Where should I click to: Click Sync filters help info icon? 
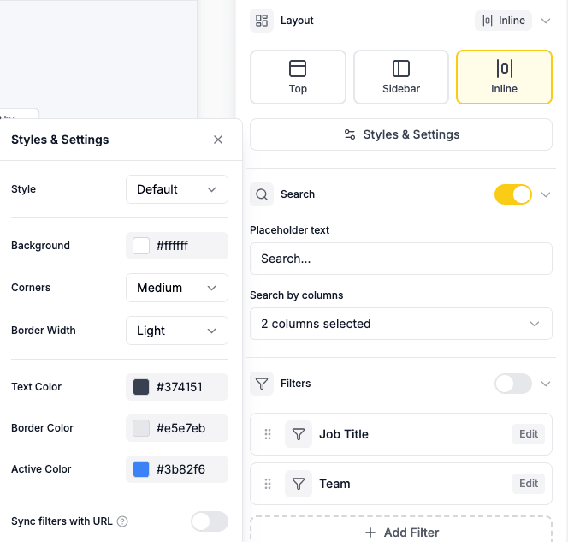(x=122, y=521)
